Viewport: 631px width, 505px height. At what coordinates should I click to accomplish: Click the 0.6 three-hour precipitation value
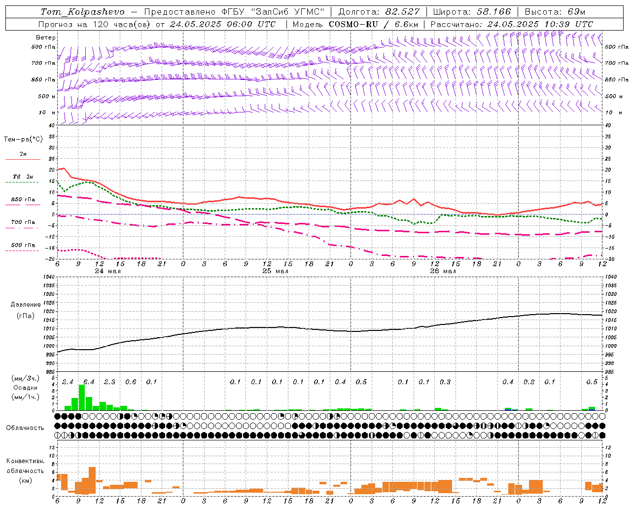(x=131, y=382)
